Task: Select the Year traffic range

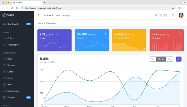Action: coord(169,59)
